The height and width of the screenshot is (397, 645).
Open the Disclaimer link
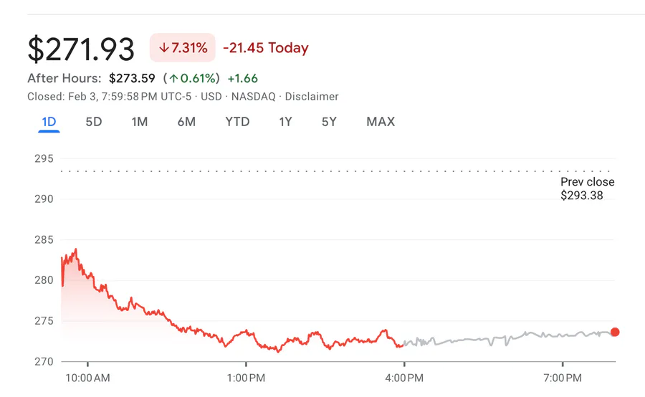pyautogui.click(x=312, y=96)
